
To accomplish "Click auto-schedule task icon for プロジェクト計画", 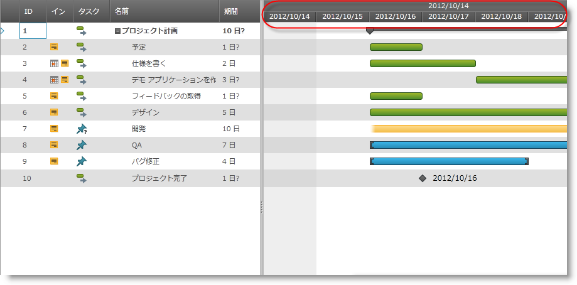I will (82, 31).
